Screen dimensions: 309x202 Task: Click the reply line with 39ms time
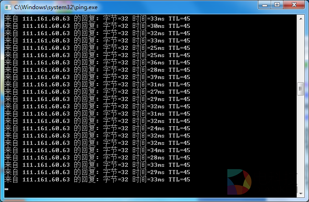97,77
